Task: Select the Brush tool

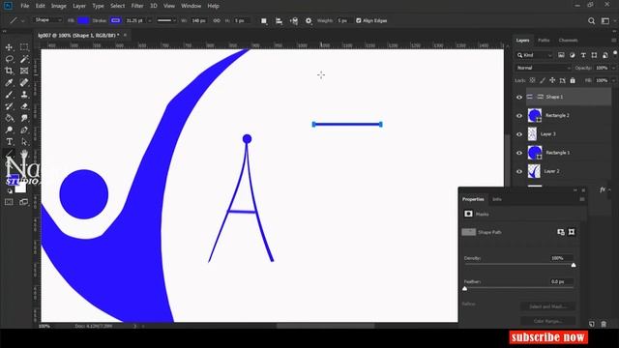Action: pyautogui.click(x=9, y=95)
